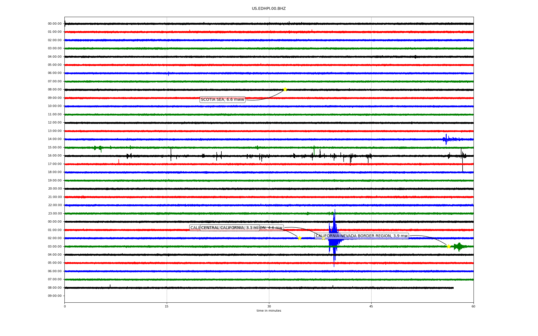Click the blue waveform burst on the 14:00:00 trace
538x336 pixels.
447,139
